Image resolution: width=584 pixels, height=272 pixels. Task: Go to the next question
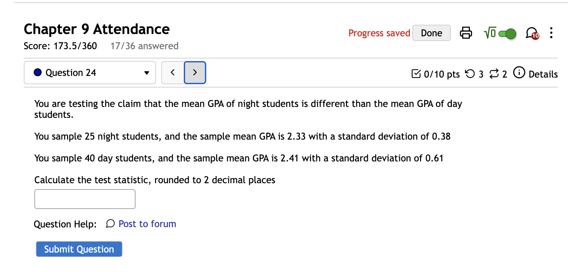pos(195,73)
